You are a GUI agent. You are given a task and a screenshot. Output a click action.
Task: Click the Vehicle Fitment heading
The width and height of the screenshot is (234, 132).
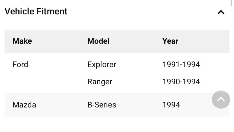(36, 12)
